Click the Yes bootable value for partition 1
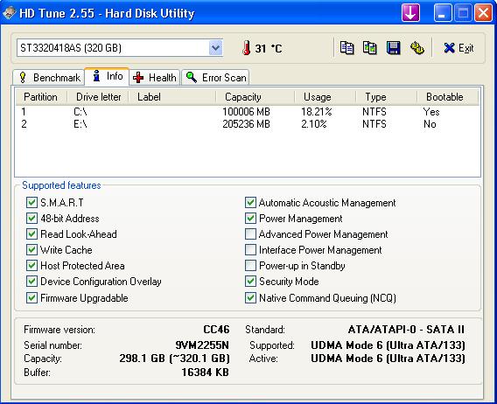Viewport: 497px width, 404px height. pos(431,112)
